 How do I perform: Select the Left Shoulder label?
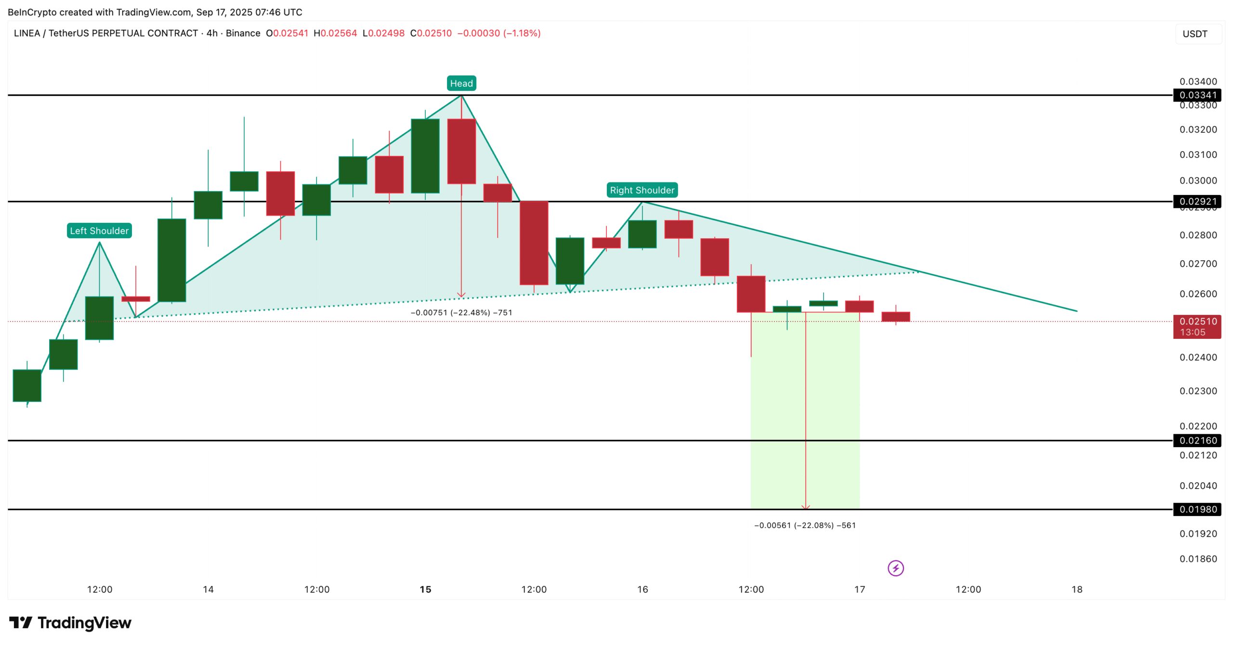coord(99,231)
